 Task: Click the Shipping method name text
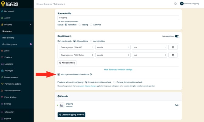(69, 104)
